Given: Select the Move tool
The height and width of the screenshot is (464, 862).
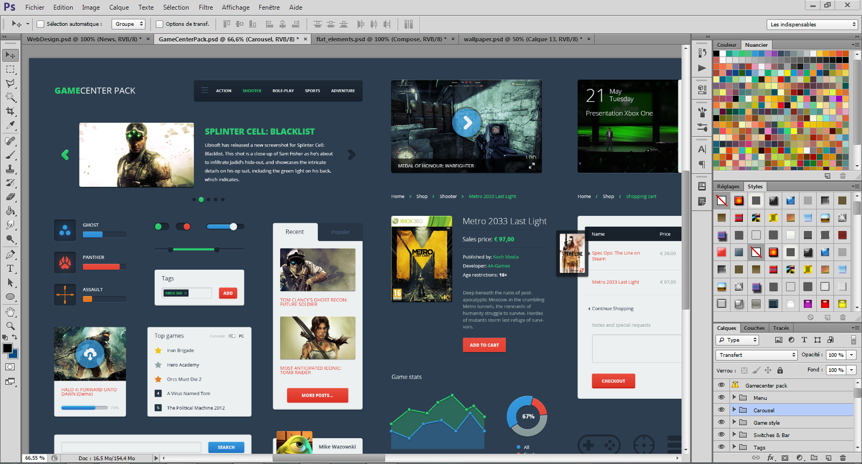Looking at the screenshot, I should [10, 55].
